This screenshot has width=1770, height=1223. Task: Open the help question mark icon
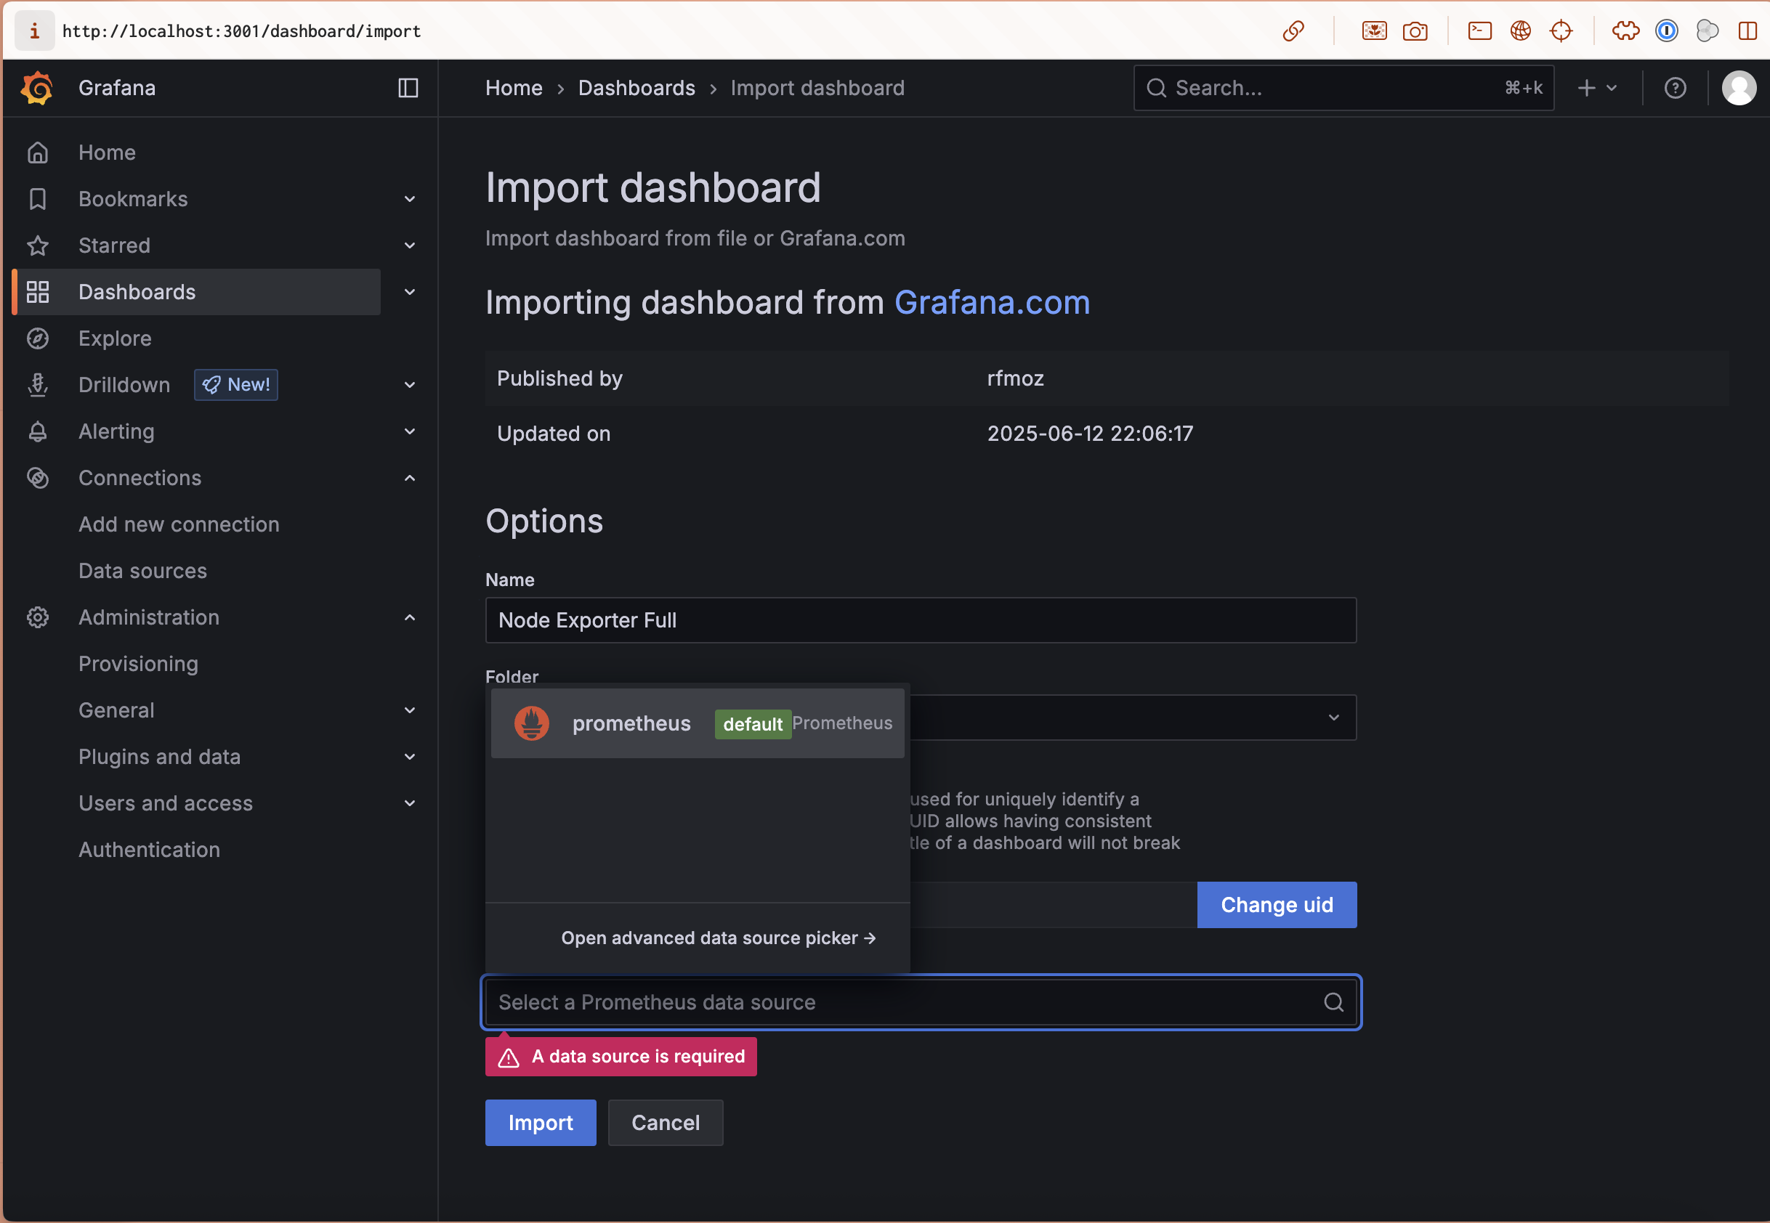coord(1675,88)
